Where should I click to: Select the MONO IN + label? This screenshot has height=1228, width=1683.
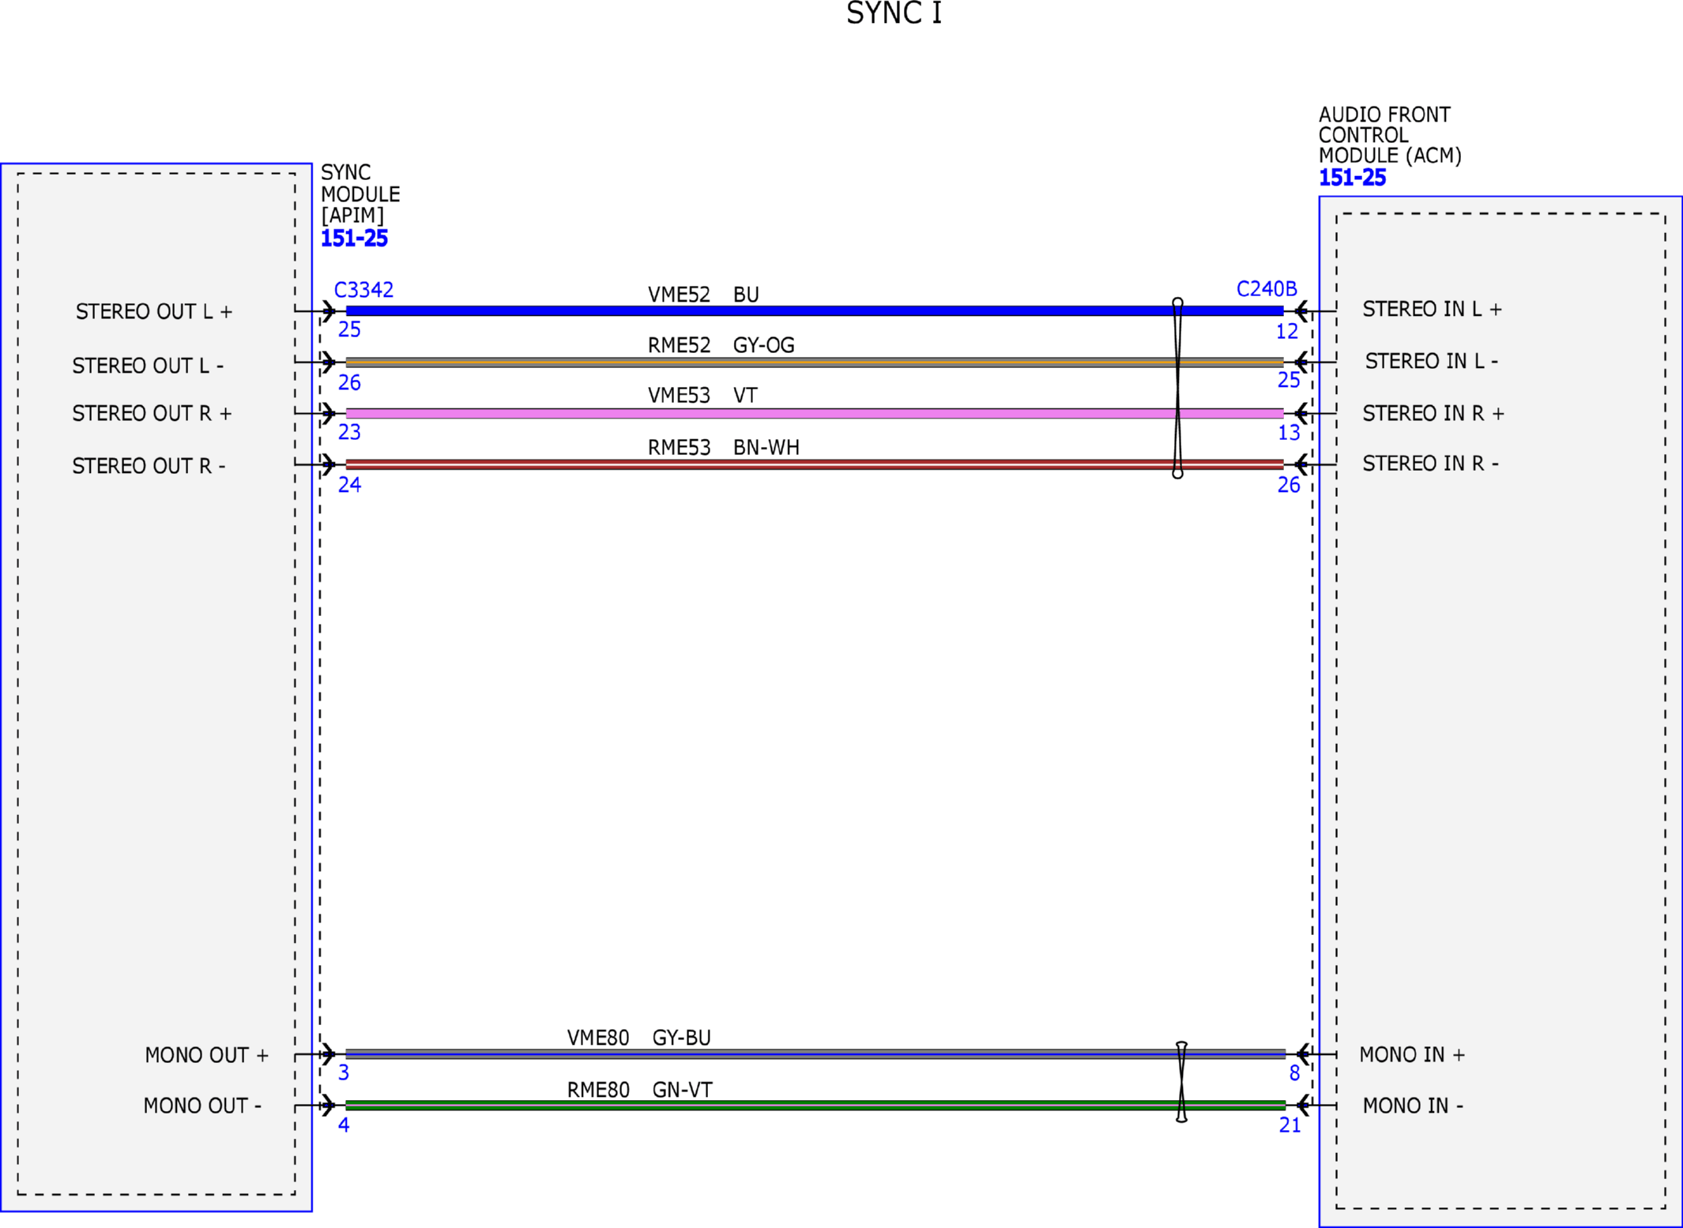tap(1412, 1054)
